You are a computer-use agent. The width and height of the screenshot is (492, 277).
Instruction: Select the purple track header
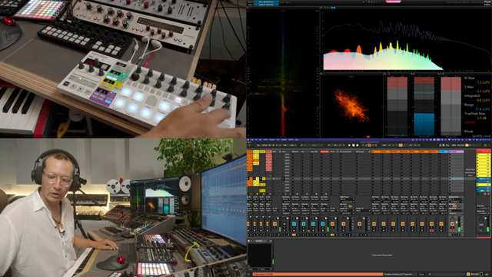pyautogui.click(x=456, y=152)
